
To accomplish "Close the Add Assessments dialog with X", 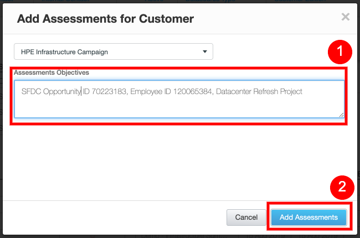I will click(345, 17).
